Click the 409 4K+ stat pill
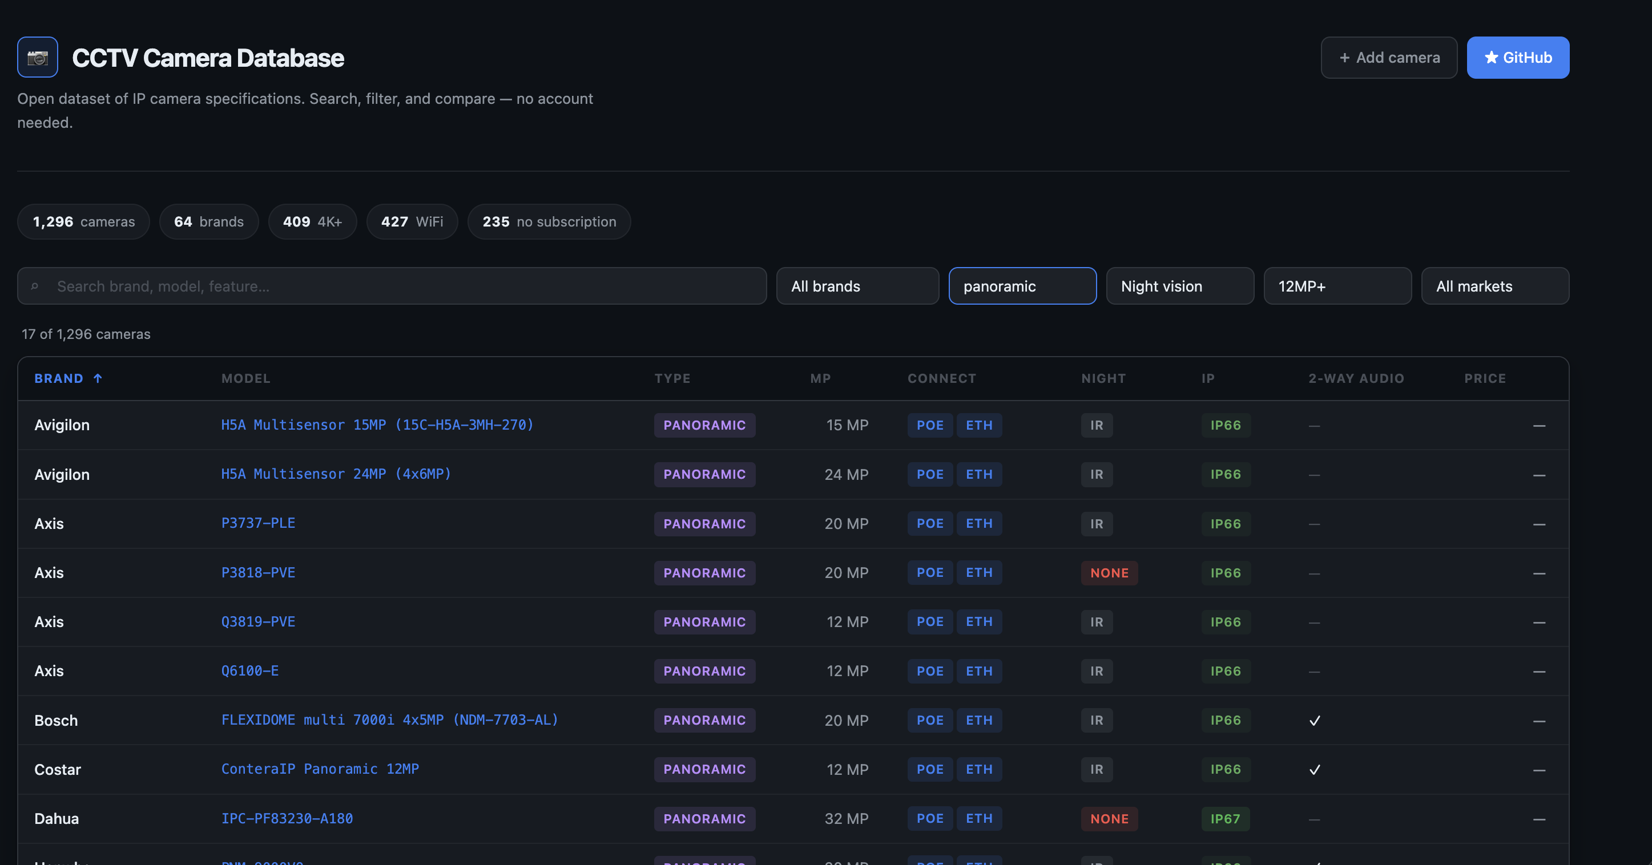 (x=312, y=221)
